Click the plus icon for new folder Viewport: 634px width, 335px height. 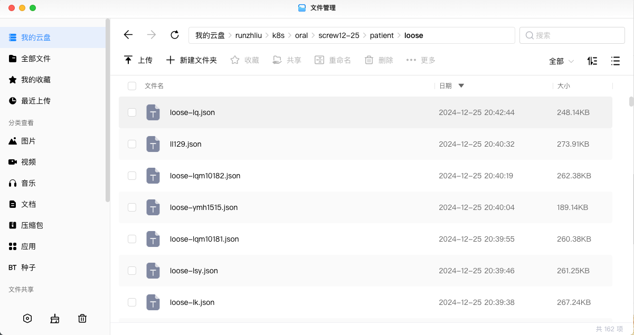[171, 60]
